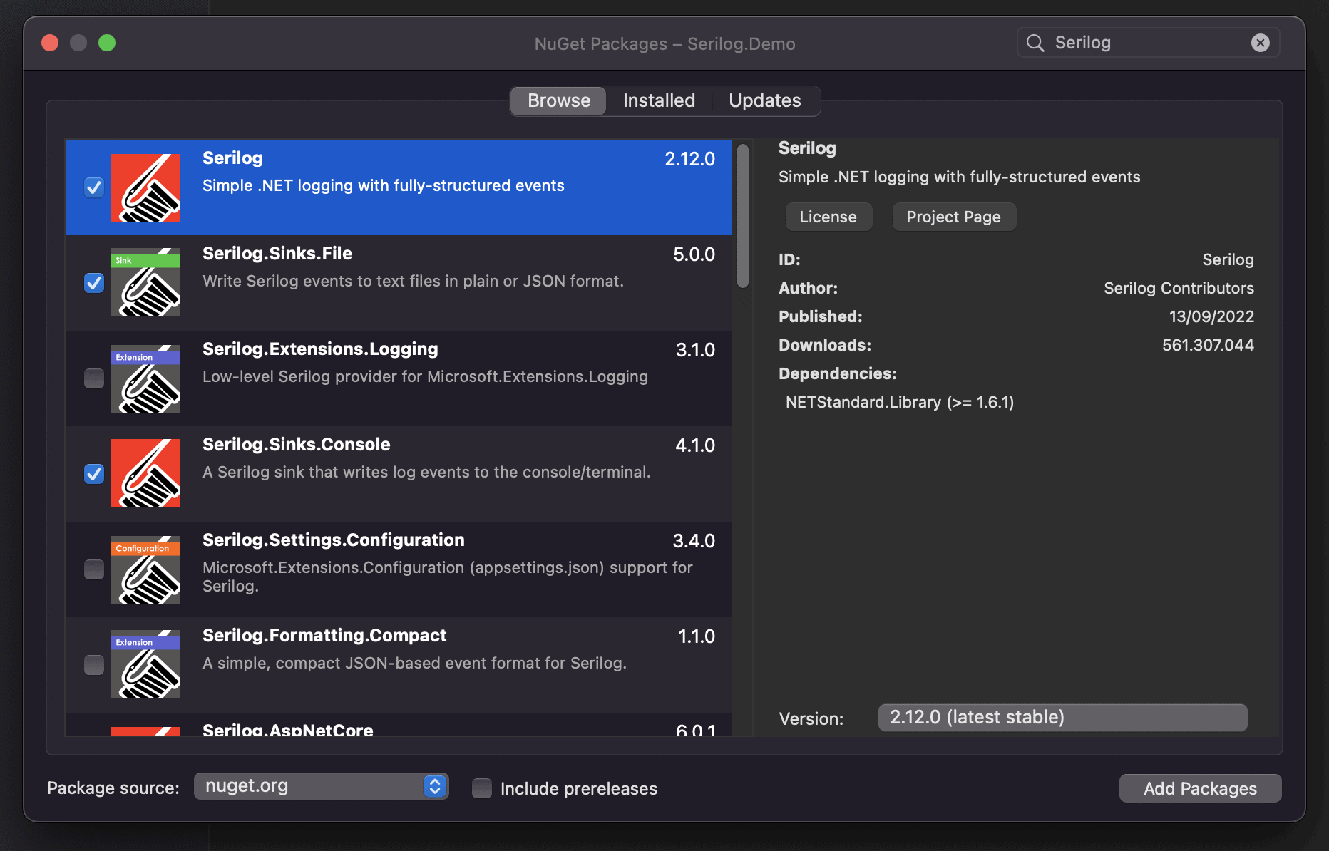Image resolution: width=1329 pixels, height=851 pixels.
Task: Click version 1.1.0 of Serilog.Formatting.Compact
Action: tap(697, 636)
